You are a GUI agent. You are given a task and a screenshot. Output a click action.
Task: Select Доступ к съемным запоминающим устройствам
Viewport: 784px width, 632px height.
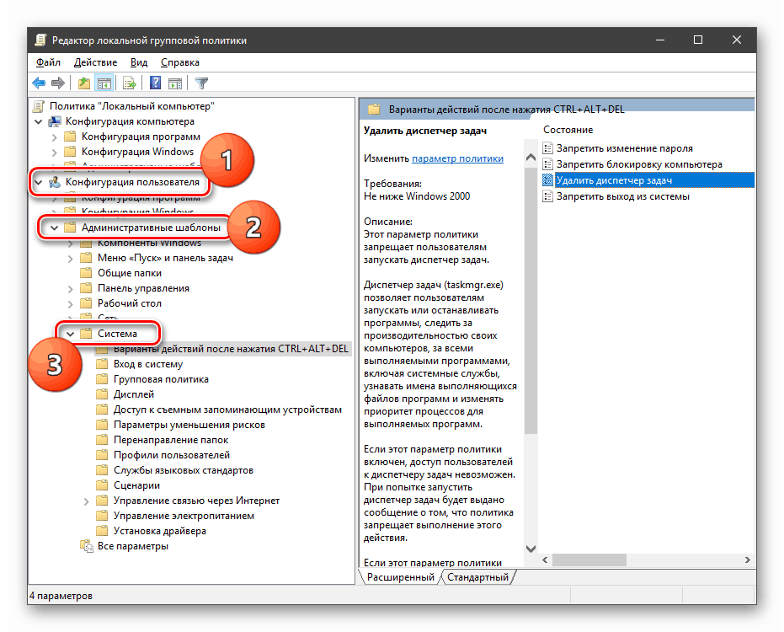coord(227,410)
